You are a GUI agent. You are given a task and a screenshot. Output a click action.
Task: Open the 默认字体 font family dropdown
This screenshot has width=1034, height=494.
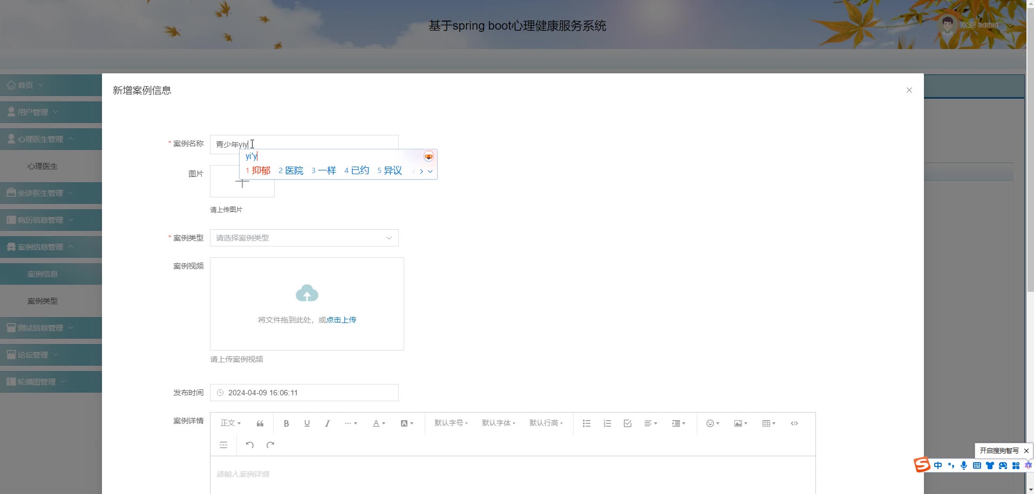pos(499,423)
